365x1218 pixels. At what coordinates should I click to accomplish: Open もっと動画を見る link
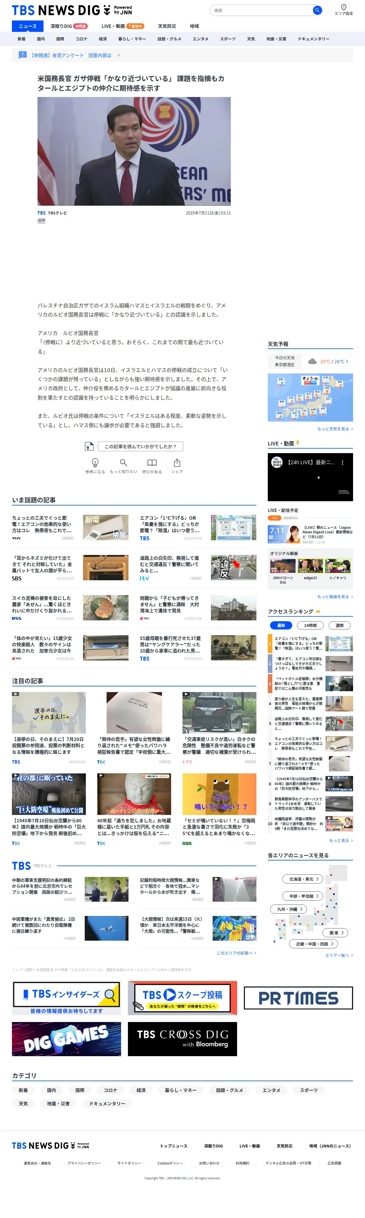pos(335,596)
